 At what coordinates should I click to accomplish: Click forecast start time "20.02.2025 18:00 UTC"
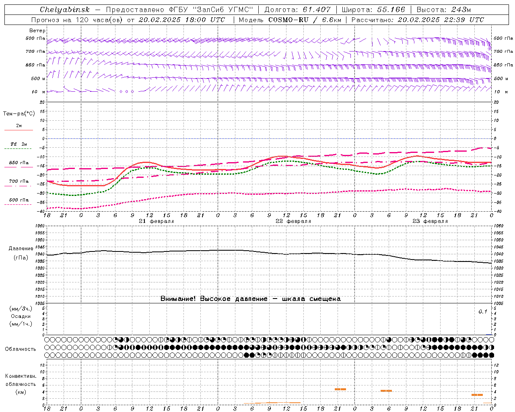[182, 20]
